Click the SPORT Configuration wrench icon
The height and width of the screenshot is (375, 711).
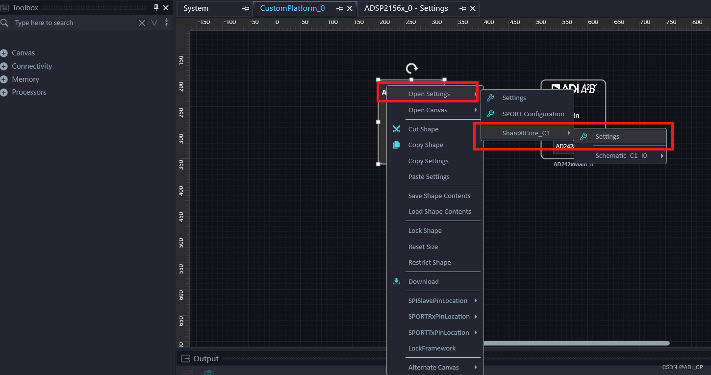(489, 114)
